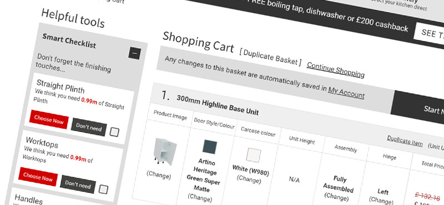This screenshot has width=444, height=205.
Task: Click Don't need for Worktops
Action: (x=78, y=184)
